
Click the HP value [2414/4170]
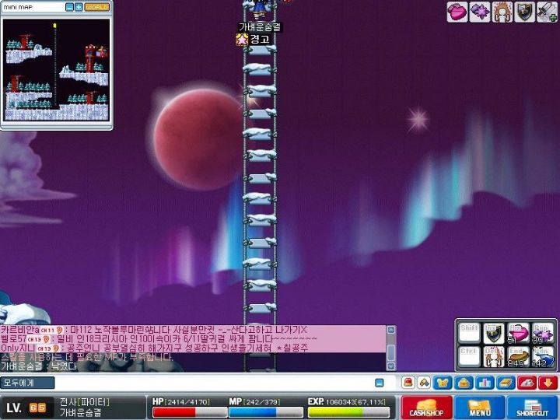point(187,402)
